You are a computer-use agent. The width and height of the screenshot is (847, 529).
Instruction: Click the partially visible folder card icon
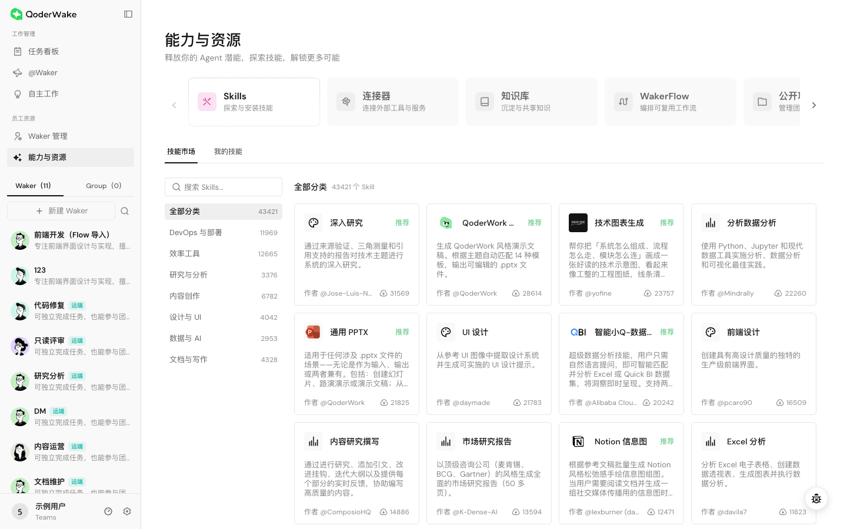pos(762,102)
